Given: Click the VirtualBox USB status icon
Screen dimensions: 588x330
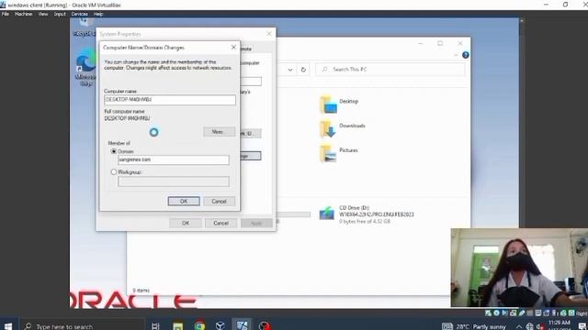Looking at the screenshot, I should [521, 313].
